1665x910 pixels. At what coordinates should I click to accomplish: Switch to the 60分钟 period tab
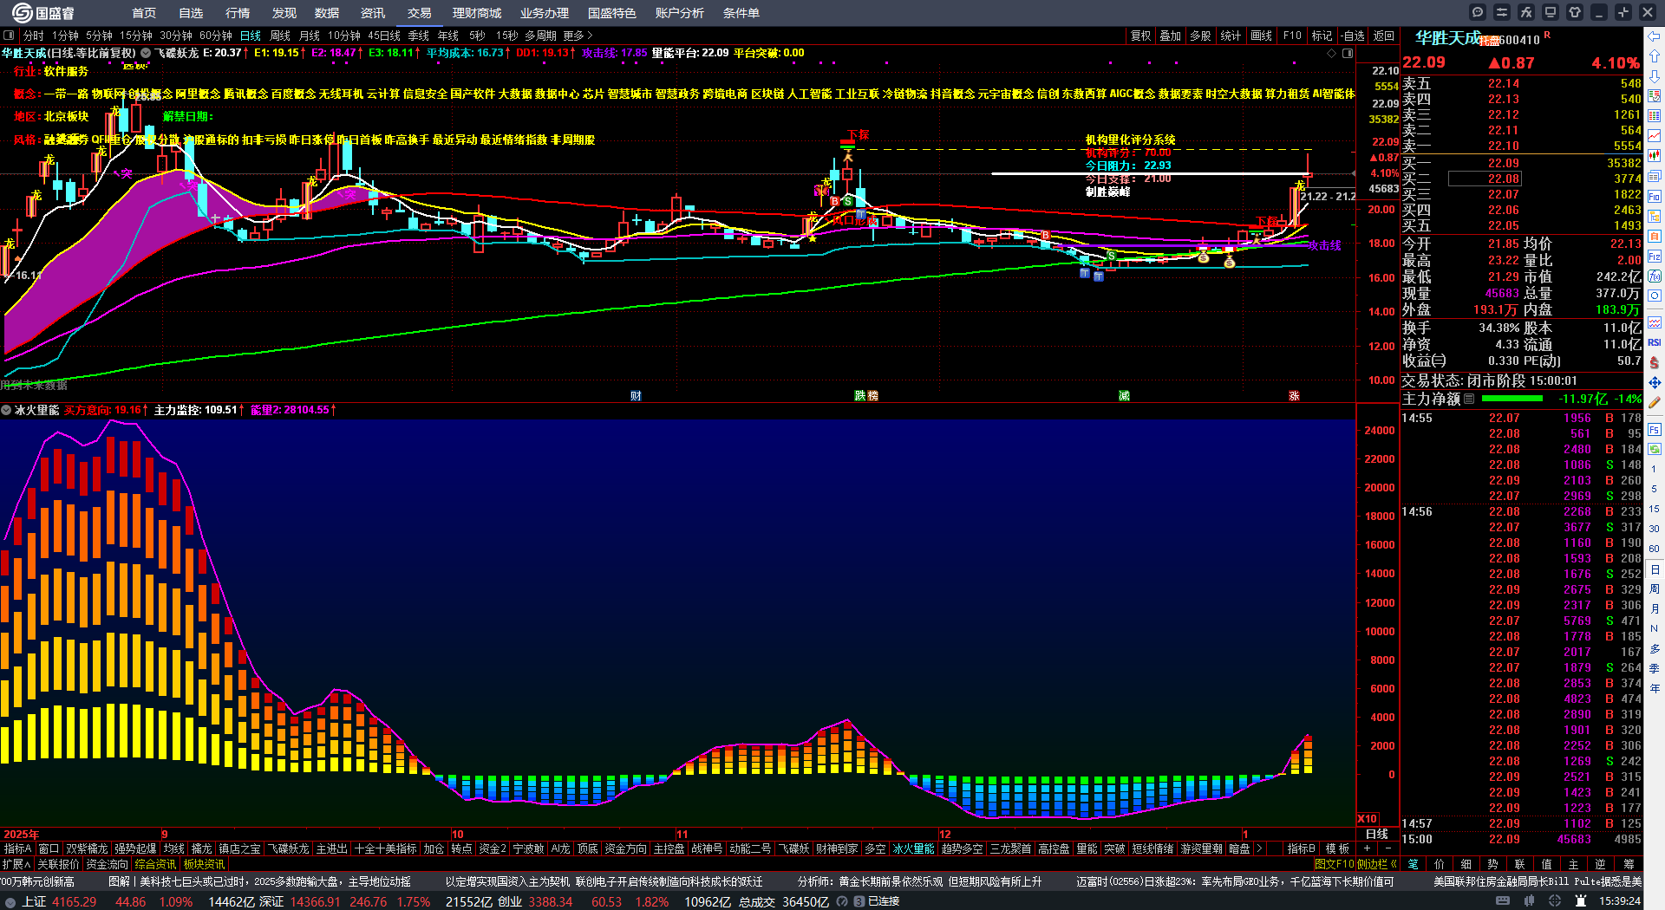click(216, 36)
